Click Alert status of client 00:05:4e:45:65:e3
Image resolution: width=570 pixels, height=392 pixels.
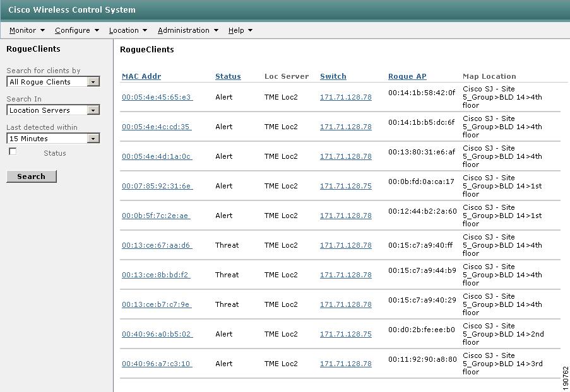[224, 97]
